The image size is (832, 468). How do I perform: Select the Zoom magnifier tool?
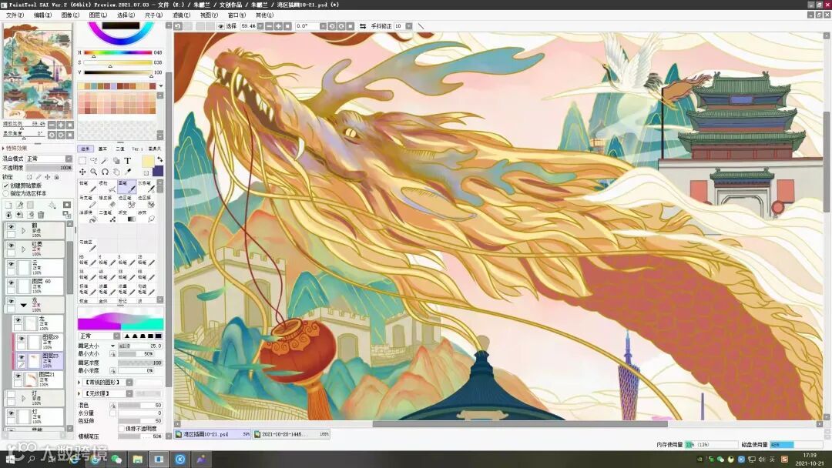point(93,172)
